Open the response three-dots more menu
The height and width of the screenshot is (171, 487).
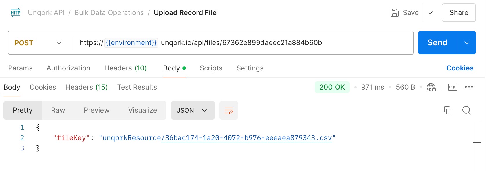469,87
